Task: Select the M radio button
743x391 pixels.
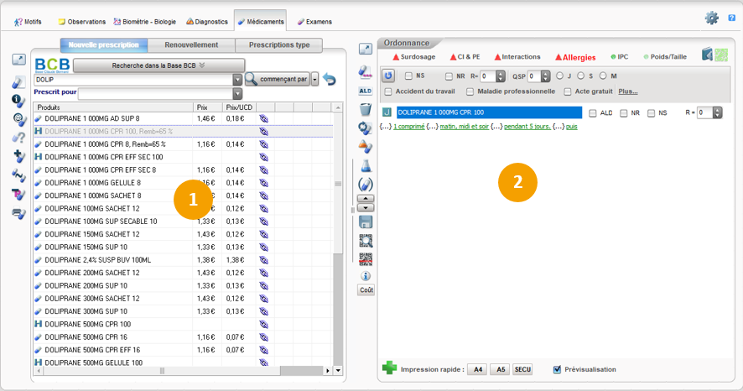Action: click(603, 76)
